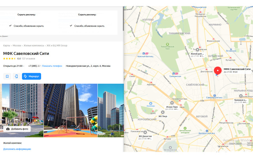Open the Карты breadcrumb

pos(6,46)
